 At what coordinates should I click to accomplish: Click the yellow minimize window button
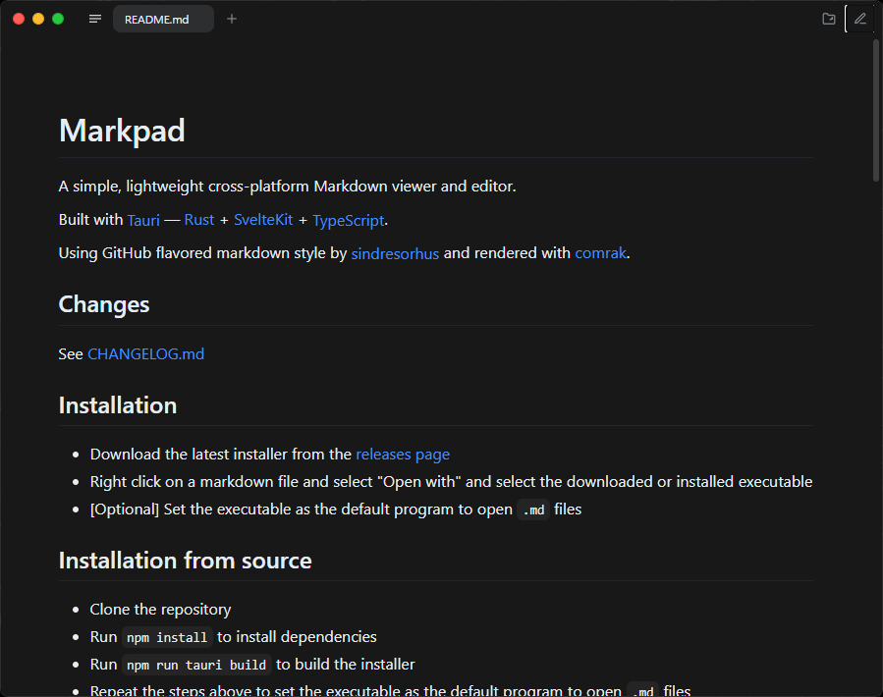[38, 19]
